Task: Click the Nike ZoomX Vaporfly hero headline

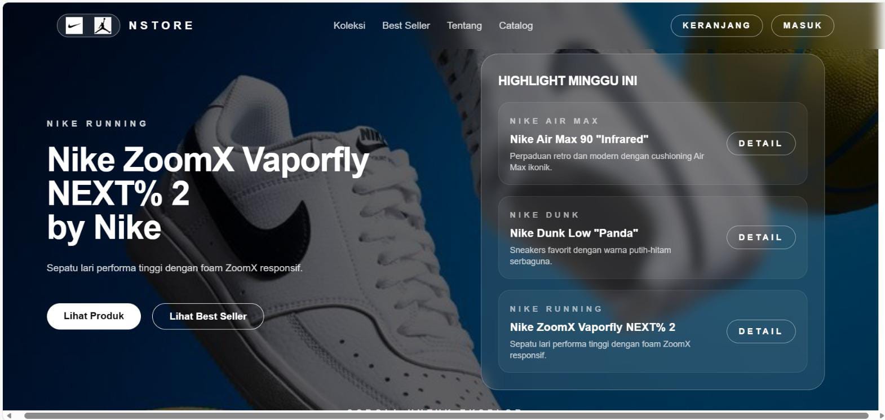Action: 208,193
